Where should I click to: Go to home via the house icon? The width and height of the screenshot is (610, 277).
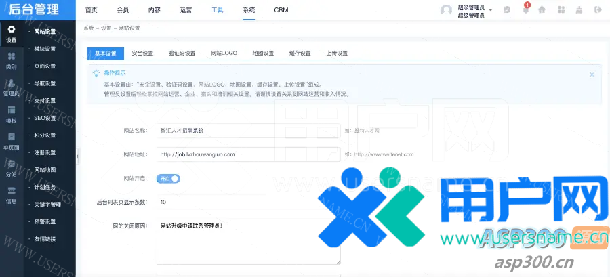point(542,10)
